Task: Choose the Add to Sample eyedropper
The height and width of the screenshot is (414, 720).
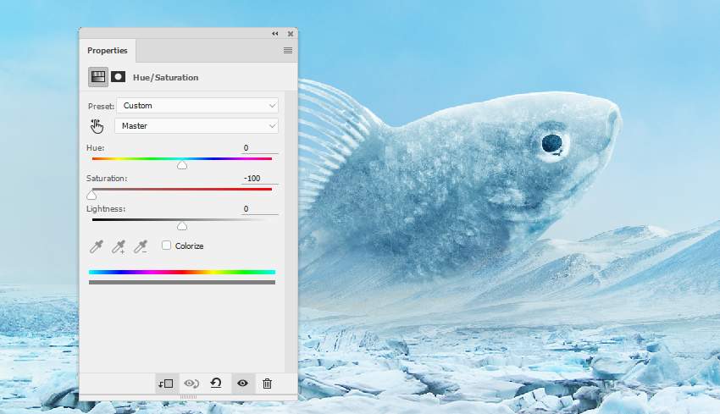Action: (119, 246)
